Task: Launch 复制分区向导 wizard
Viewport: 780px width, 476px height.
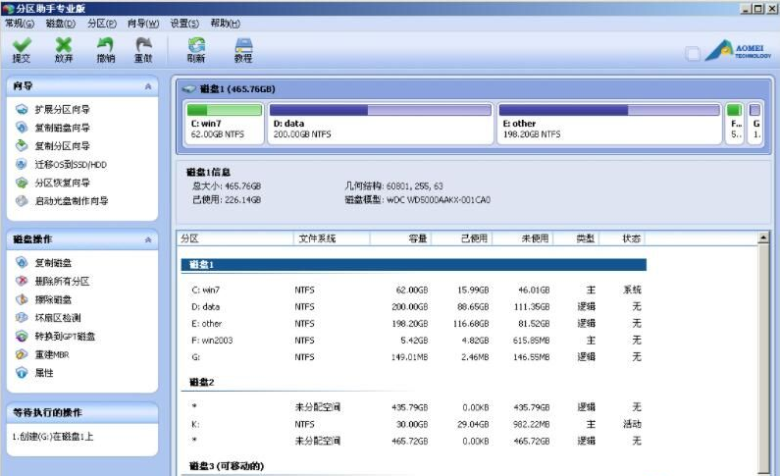Action: 62,146
